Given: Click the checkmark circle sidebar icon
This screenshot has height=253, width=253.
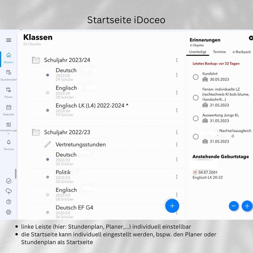Looking at the screenshot, I should (8, 181).
